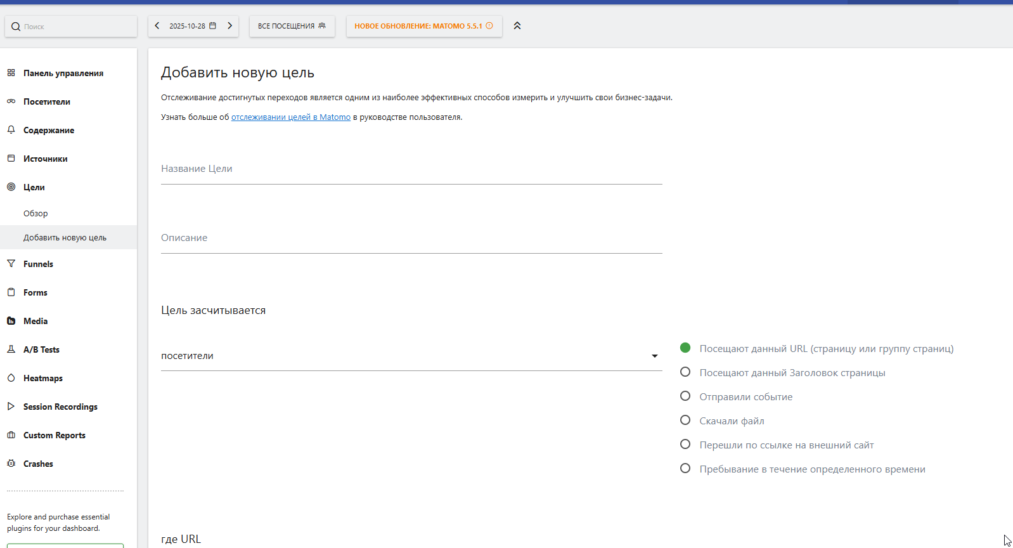Click the A/B Tests flask icon
Image resolution: width=1013 pixels, height=548 pixels.
pos(11,349)
